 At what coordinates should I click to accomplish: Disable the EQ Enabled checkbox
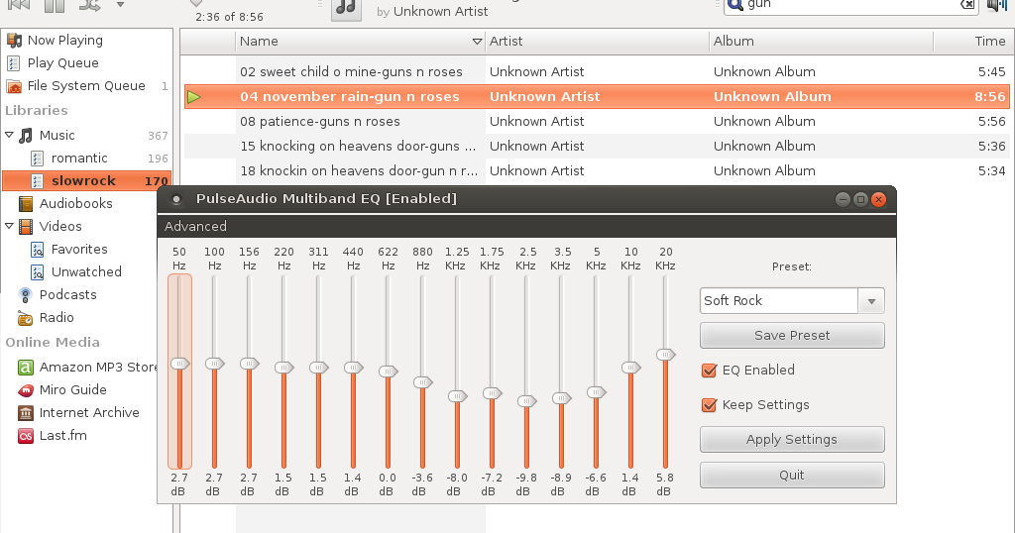(x=710, y=370)
